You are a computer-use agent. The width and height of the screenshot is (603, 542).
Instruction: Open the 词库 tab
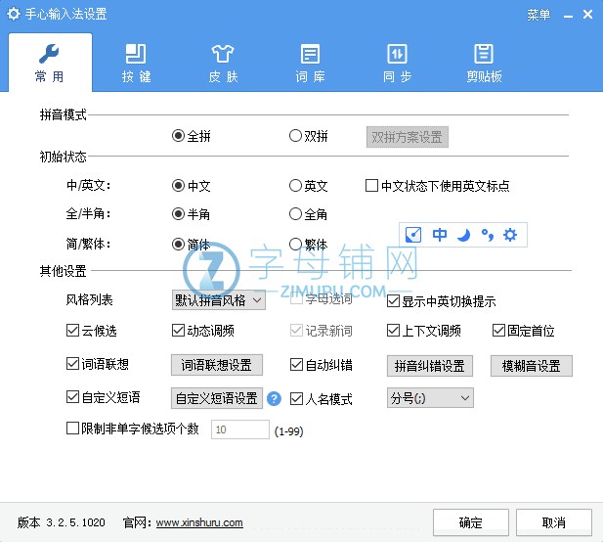pos(310,64)
